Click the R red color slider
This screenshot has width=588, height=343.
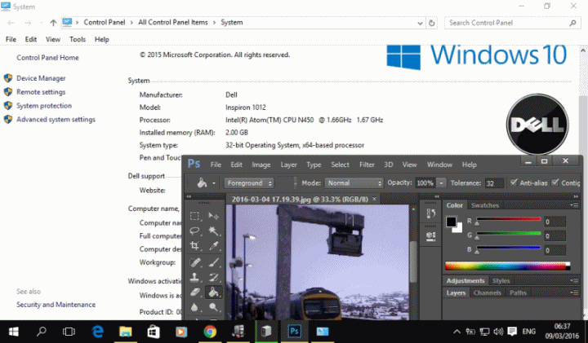click(x=509, y=219)
